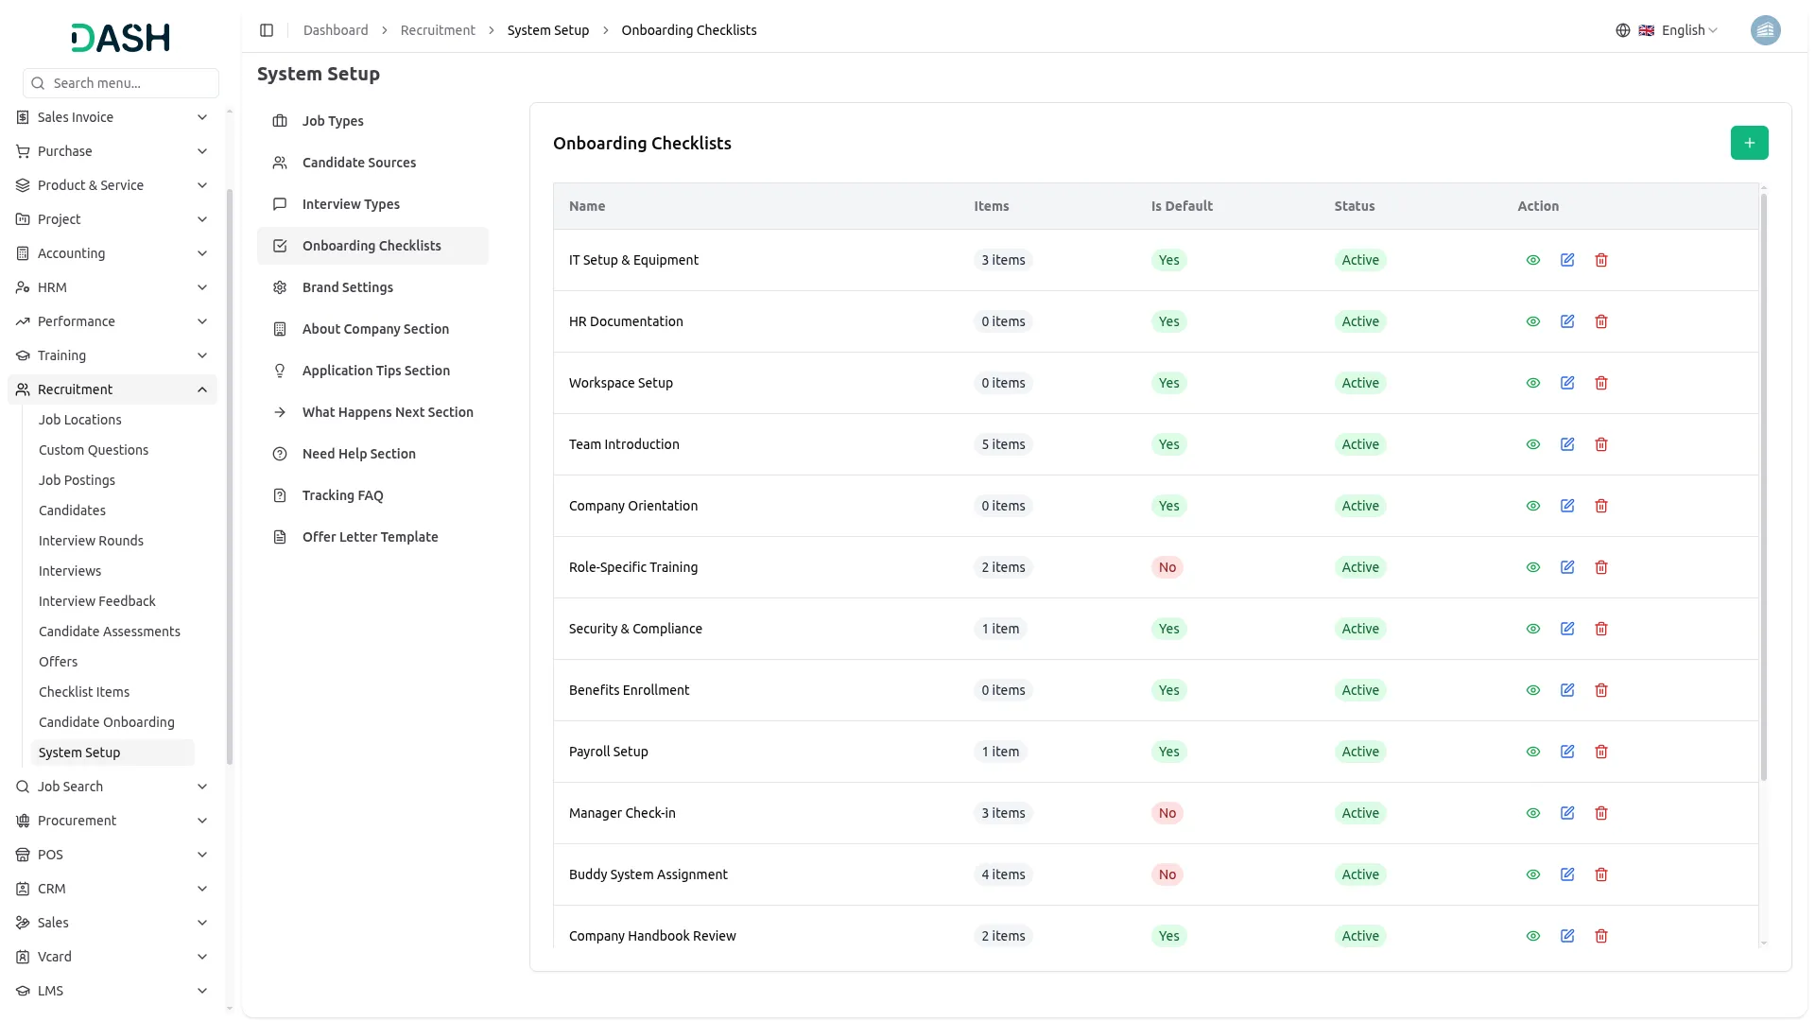Open the user avatar profile menu
Image resolution: width=1815 pixels, height=1021 pixels.
click(1765, 30)
